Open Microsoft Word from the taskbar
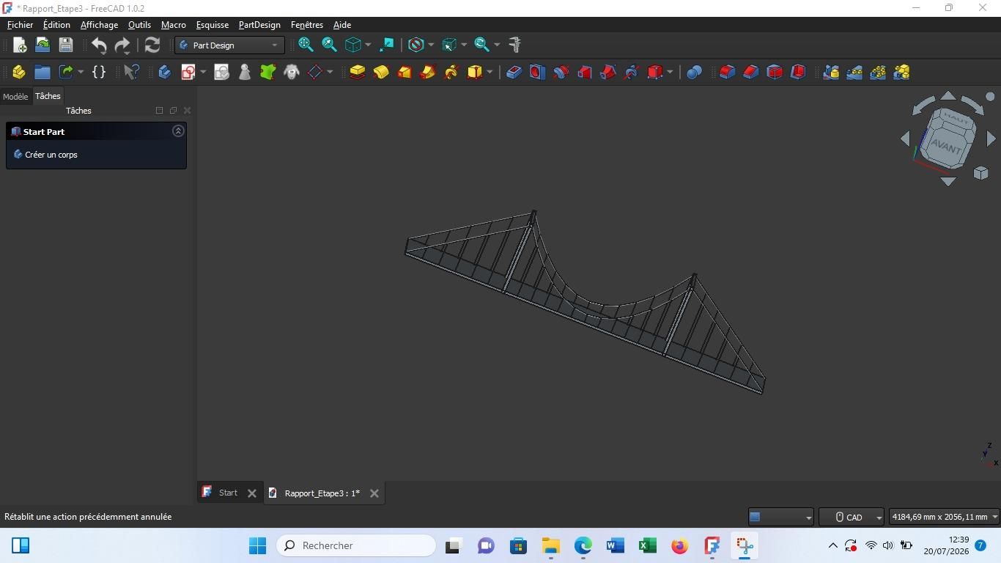This screenshot has height=563, width=1001. [x=615, y=545]
